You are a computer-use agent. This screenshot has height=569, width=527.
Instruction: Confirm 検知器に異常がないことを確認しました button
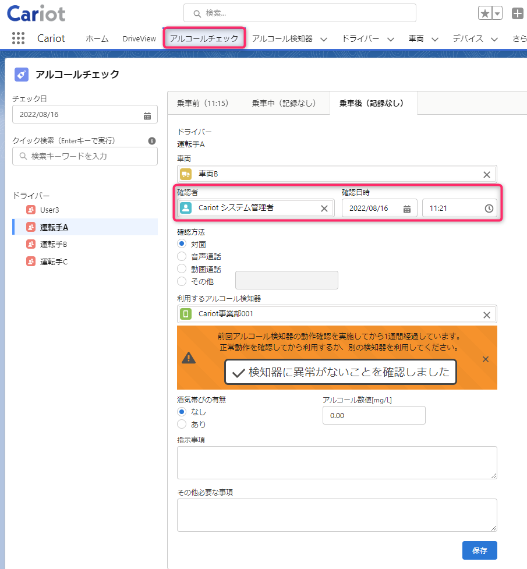pos(341,372)
